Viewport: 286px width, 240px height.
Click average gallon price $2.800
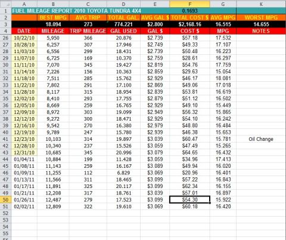155,24
